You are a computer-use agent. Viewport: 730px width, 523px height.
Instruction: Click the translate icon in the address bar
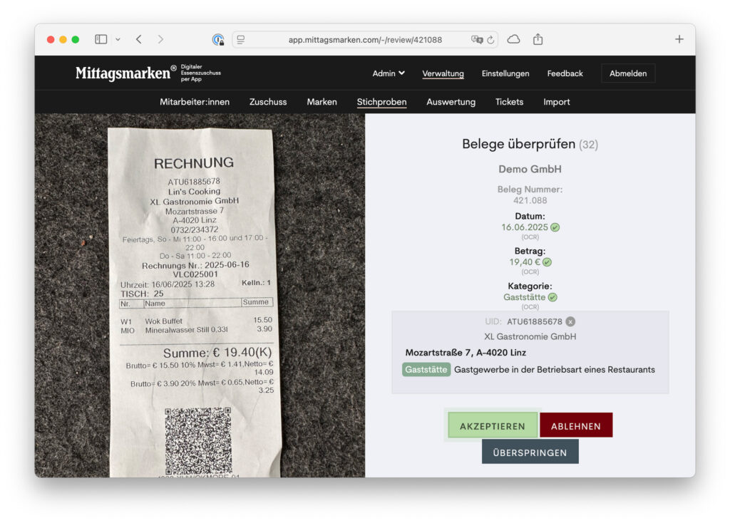pos(476,39)
